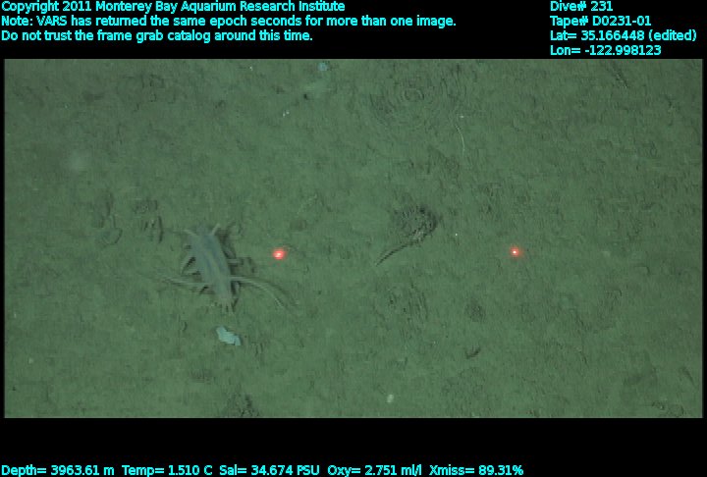Click the VARS epoch seconds note line

pos(228,21)
